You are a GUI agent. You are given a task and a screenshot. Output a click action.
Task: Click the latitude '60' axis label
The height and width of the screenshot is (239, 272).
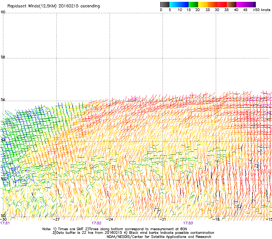pyautogui.click(x=3, y=12)
